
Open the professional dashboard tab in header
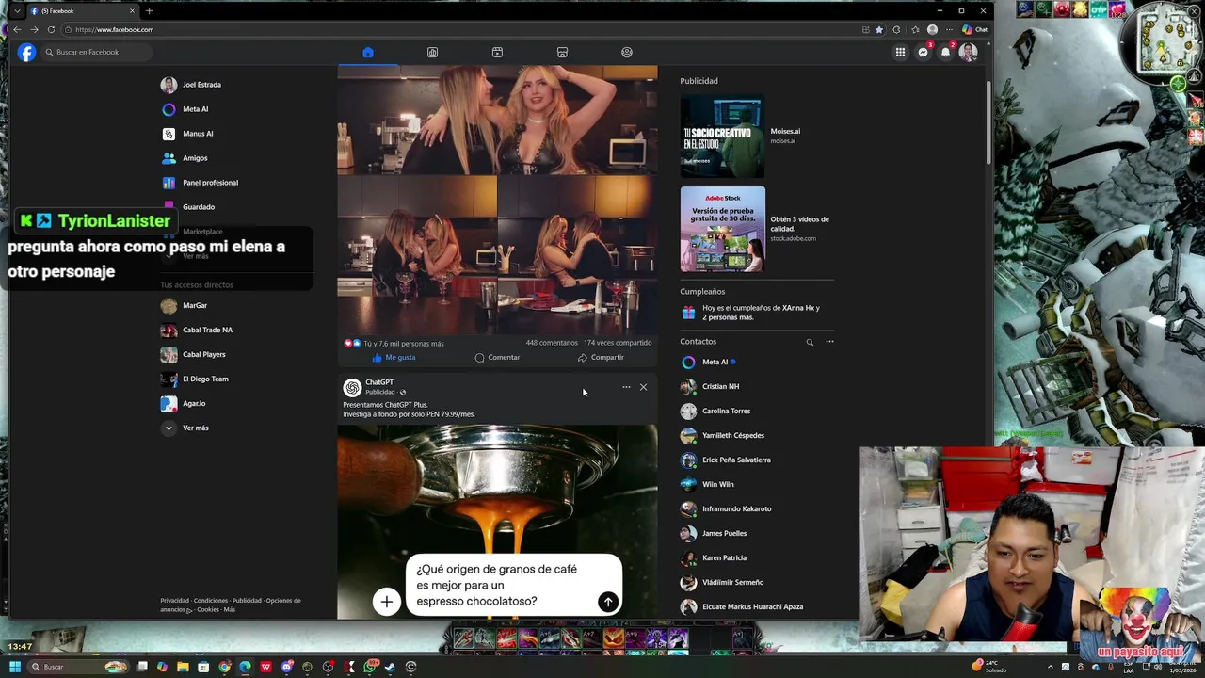(x=432, y=53)
